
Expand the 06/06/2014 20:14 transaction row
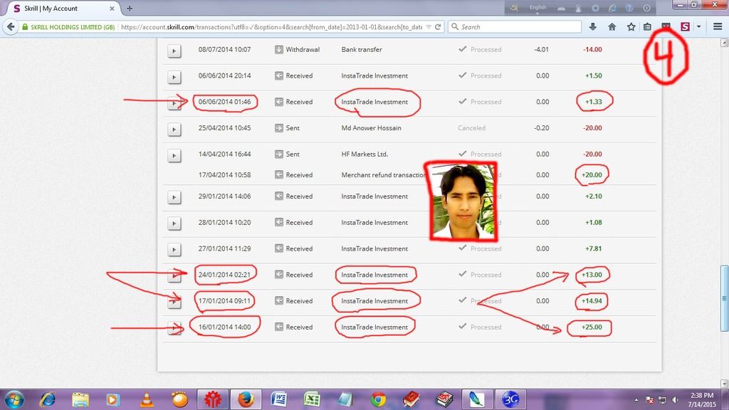pyautogui.click(x=174, y=77)
